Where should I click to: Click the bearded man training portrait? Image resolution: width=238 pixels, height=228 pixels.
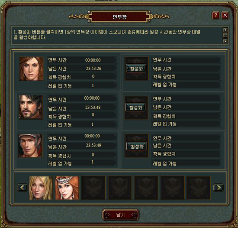(x=31, y=107)
